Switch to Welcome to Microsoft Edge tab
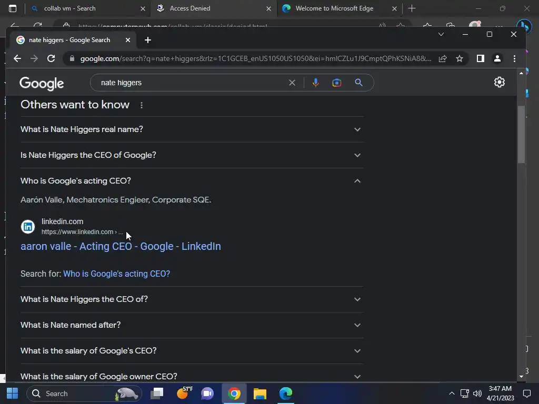This screenshot has width=539, height=404. click(340, 8)
